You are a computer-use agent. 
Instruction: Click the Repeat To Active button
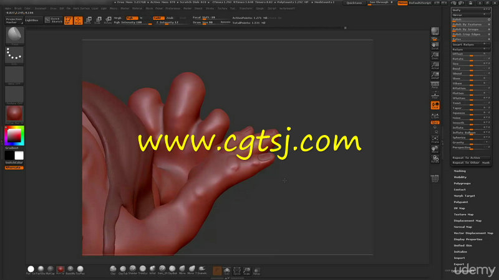470,158
